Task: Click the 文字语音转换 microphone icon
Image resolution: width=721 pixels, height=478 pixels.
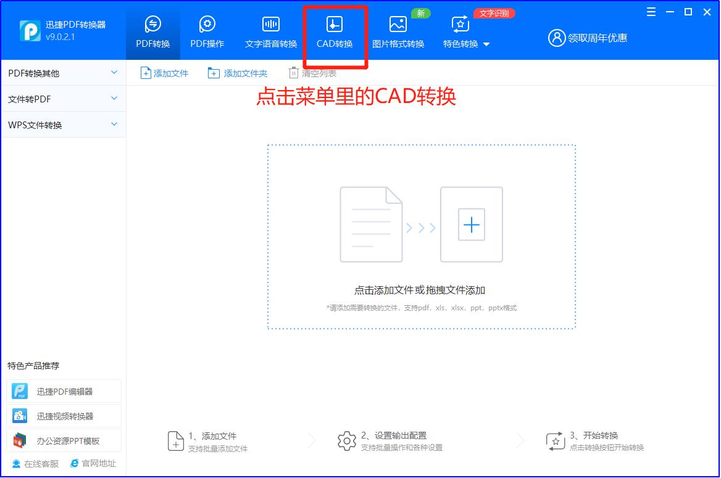Action: [x=270, y=23]
